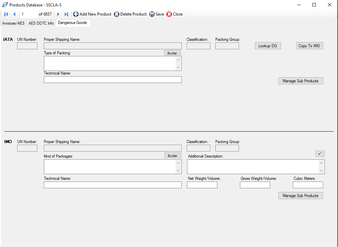Click Manage Sub Products in IATA section

[x=300, y=81]
